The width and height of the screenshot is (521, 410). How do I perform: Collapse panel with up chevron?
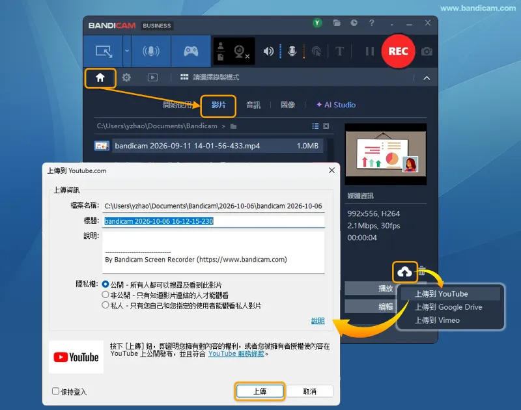(x=427, y=78)
